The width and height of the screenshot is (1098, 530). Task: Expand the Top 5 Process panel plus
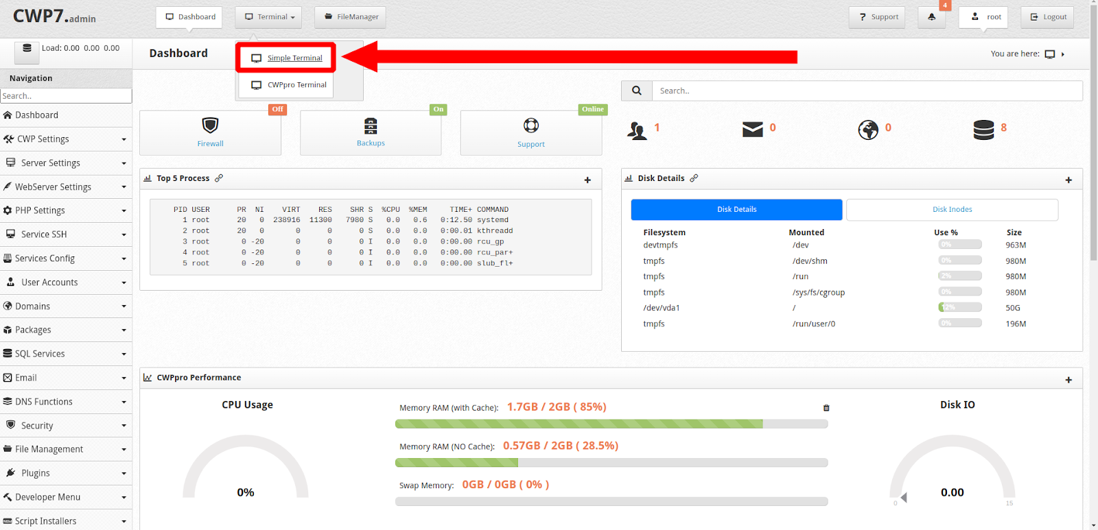(587, 180)
